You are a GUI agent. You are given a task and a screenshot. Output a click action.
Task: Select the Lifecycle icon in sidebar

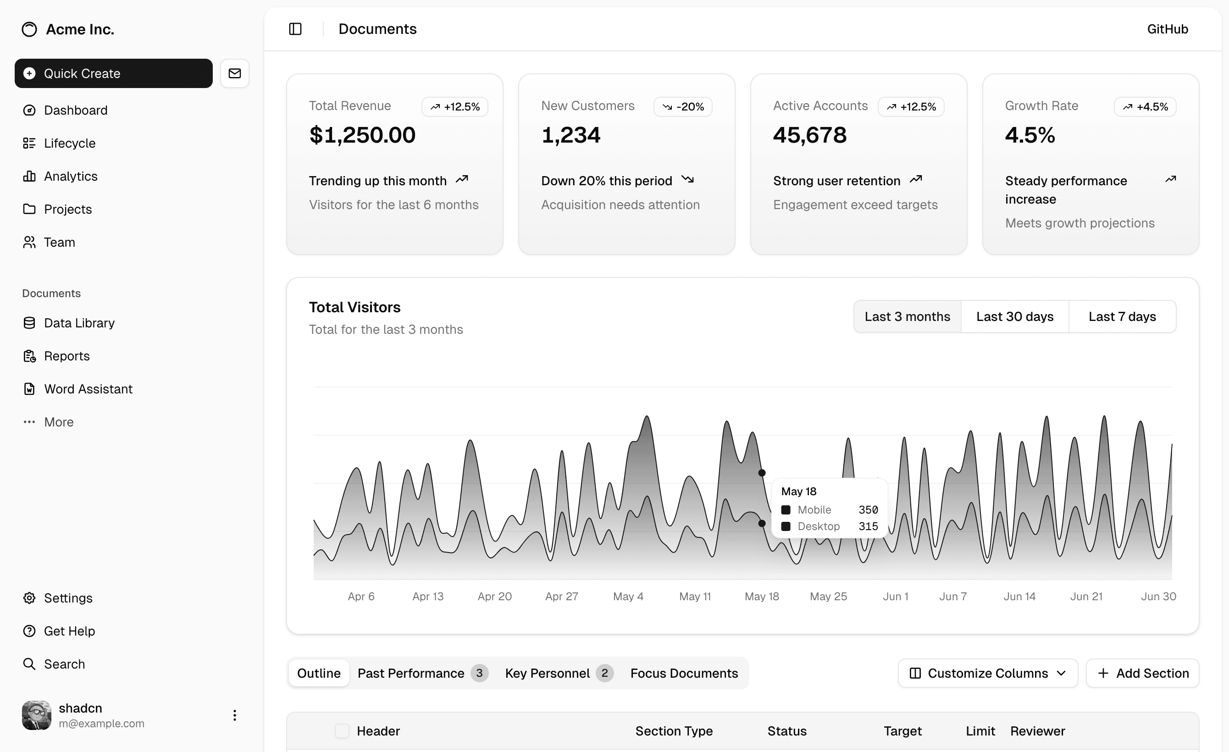pos(29,143)
